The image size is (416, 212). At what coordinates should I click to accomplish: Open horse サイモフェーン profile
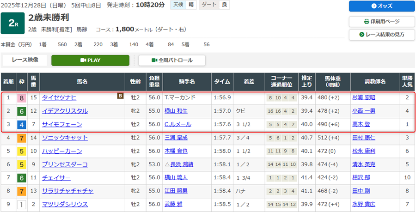[62, 124]
